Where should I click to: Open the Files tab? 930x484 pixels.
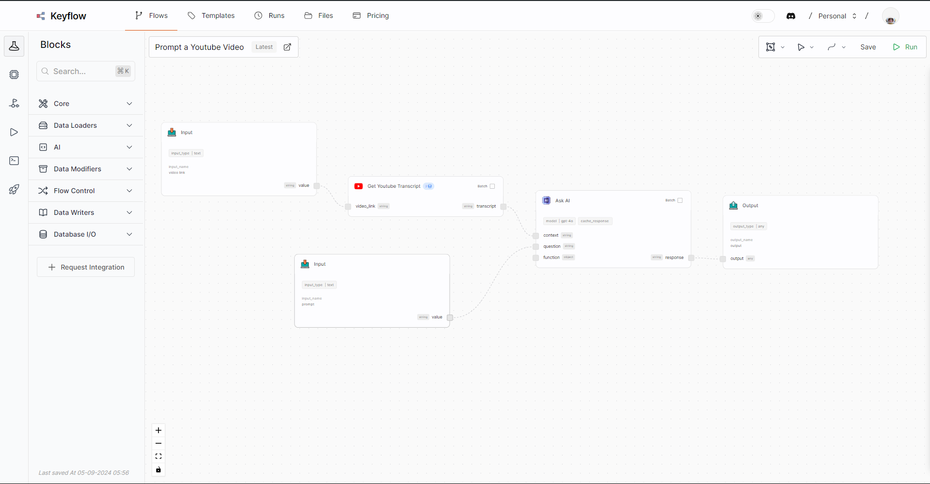[318, 15]
